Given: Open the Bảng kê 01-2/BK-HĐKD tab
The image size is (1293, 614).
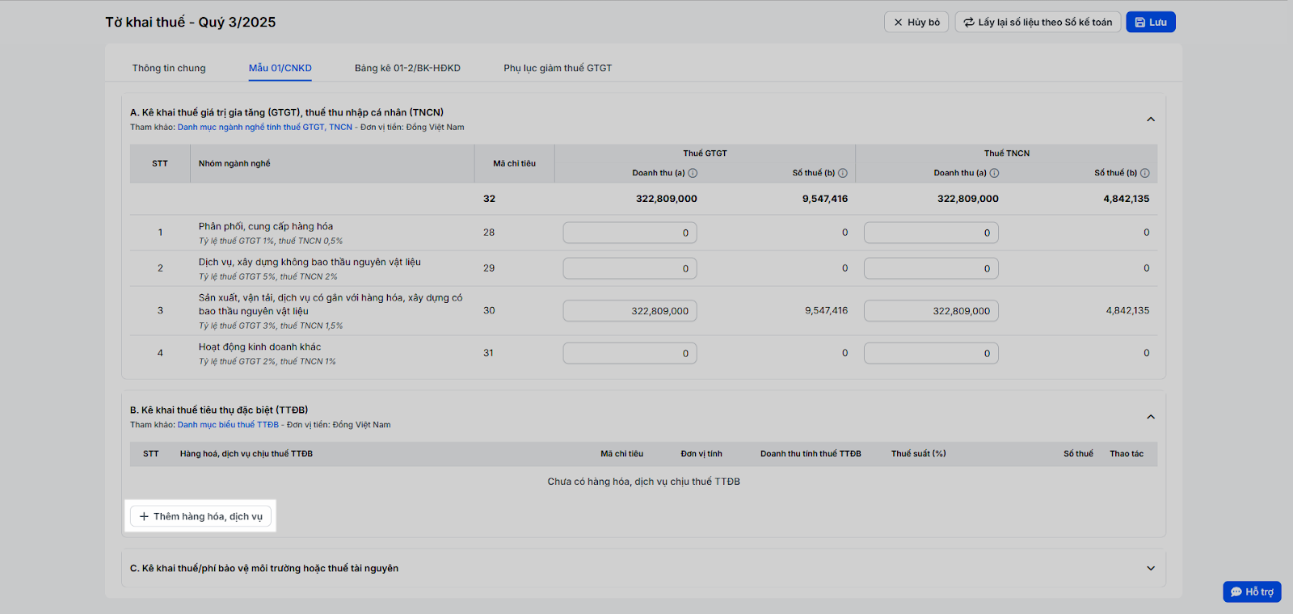Looking at the screenshot, I should [x=407, y=68].
